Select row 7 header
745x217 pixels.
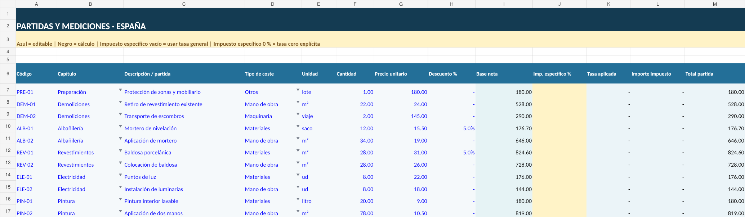point(8,90)
